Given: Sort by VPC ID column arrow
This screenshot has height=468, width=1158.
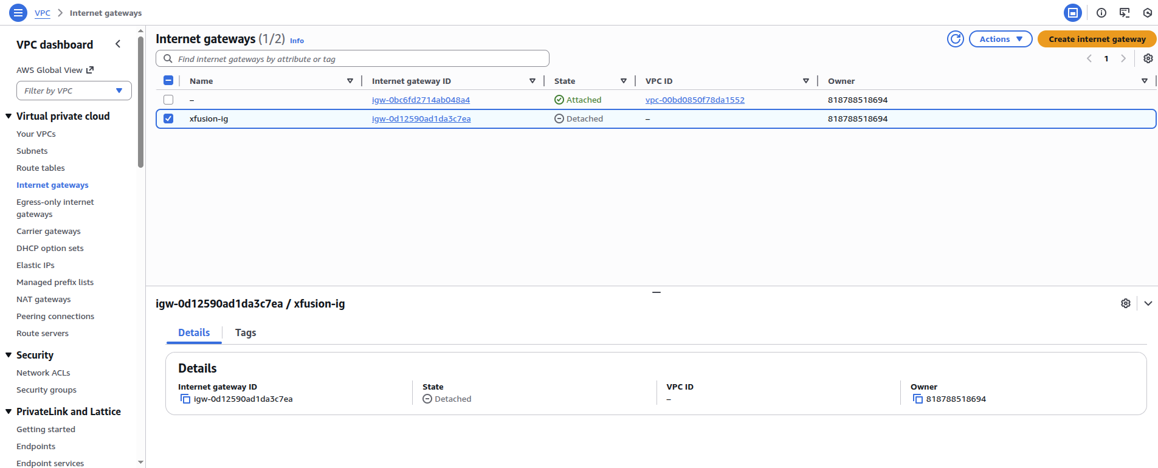Looking at the screenshot, I should pos(806,81).
